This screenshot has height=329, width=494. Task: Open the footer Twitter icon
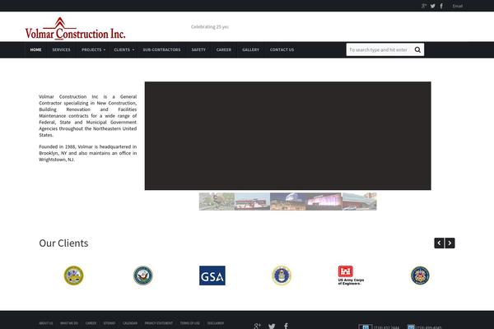point(272,326)
